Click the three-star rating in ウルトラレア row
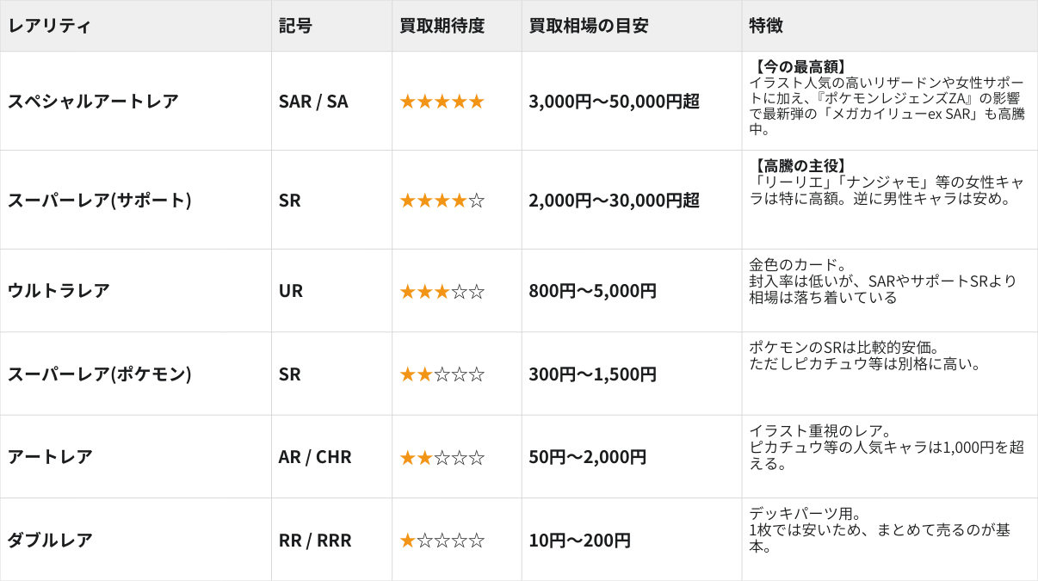The image size is (1038, 581). click(x=442, y=291)
